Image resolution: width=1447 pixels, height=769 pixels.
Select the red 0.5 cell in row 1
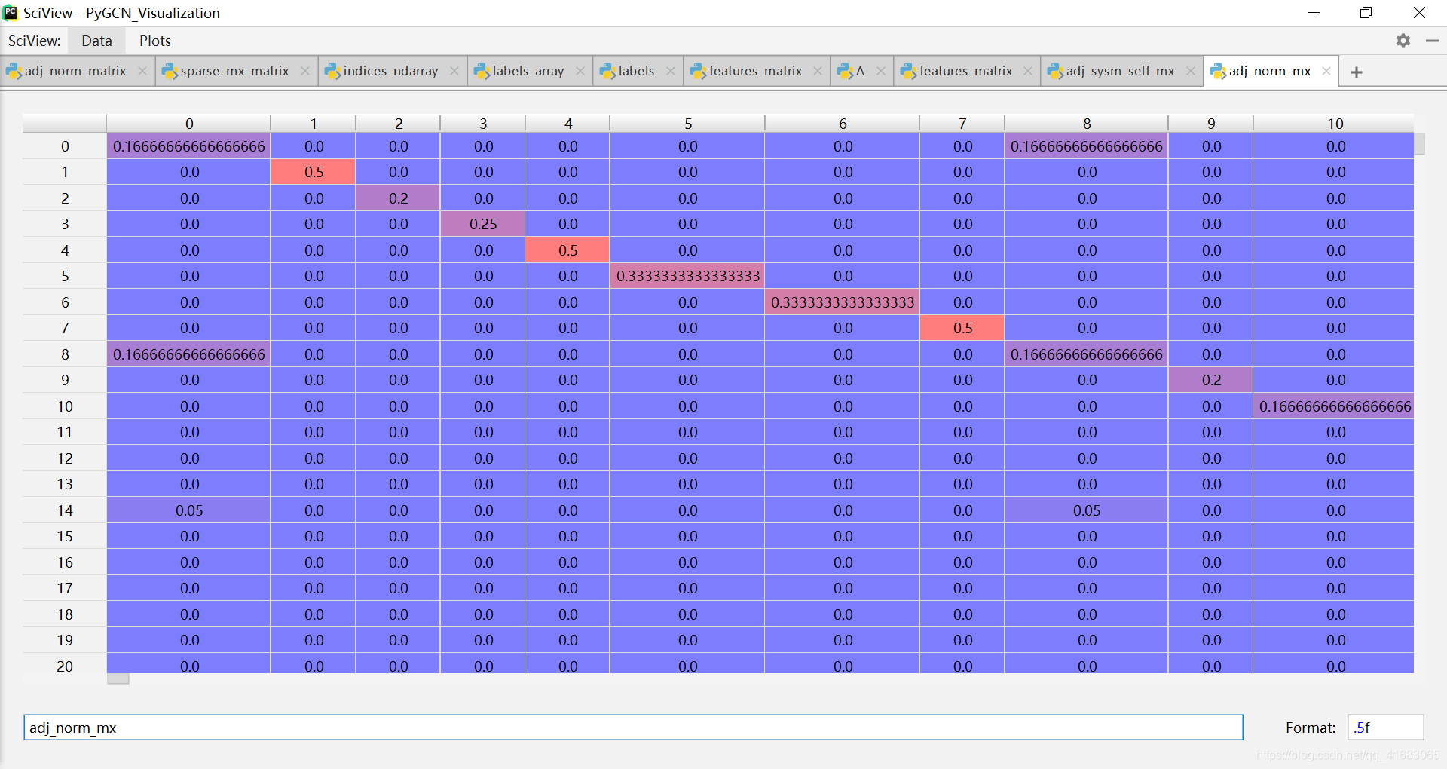[x=313, y=172]
